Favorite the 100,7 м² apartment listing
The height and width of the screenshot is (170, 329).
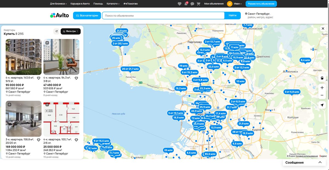click(76, 140)
